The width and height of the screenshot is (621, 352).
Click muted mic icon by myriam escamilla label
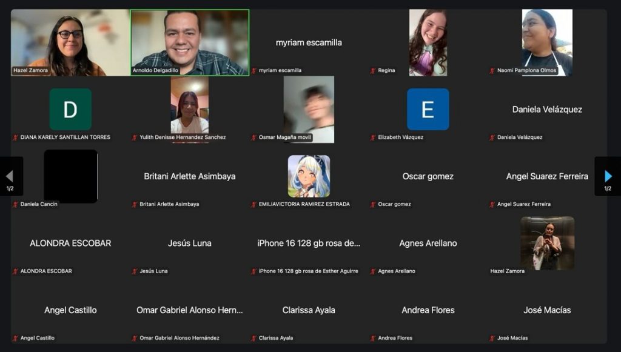click(254, 71)
